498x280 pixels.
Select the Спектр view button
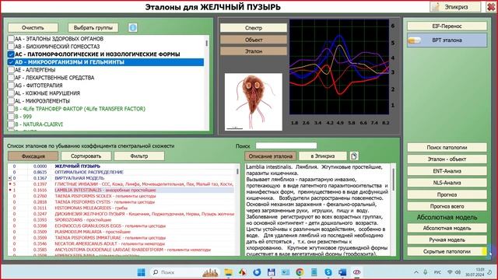click(x=254, y=28)
